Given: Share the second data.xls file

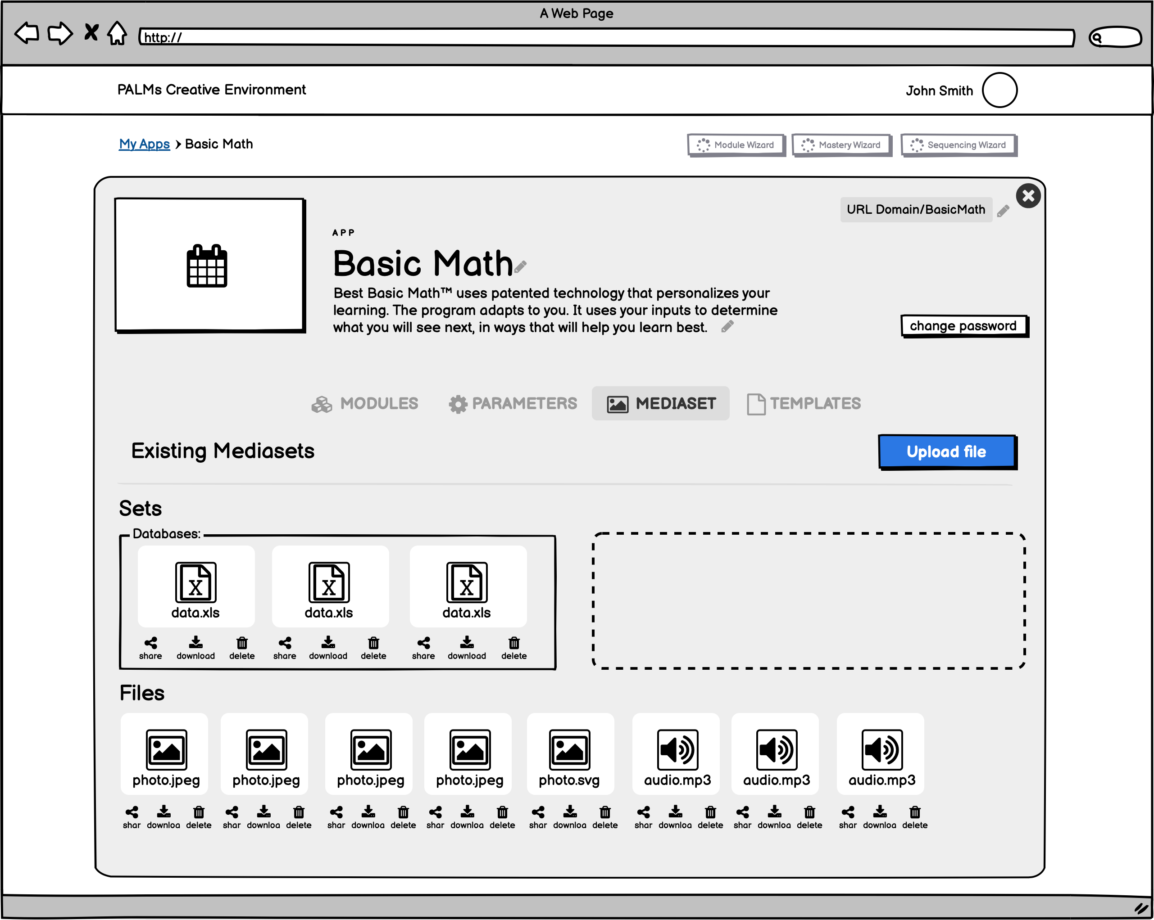Looking at the screenshot, I should coord(285,648).
